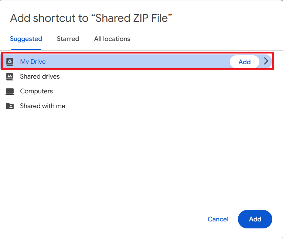Image resolution: width=283 pixels, height=238 pixels.
Task: Click the empty area below the location list
Action: (x=140, y=159)
